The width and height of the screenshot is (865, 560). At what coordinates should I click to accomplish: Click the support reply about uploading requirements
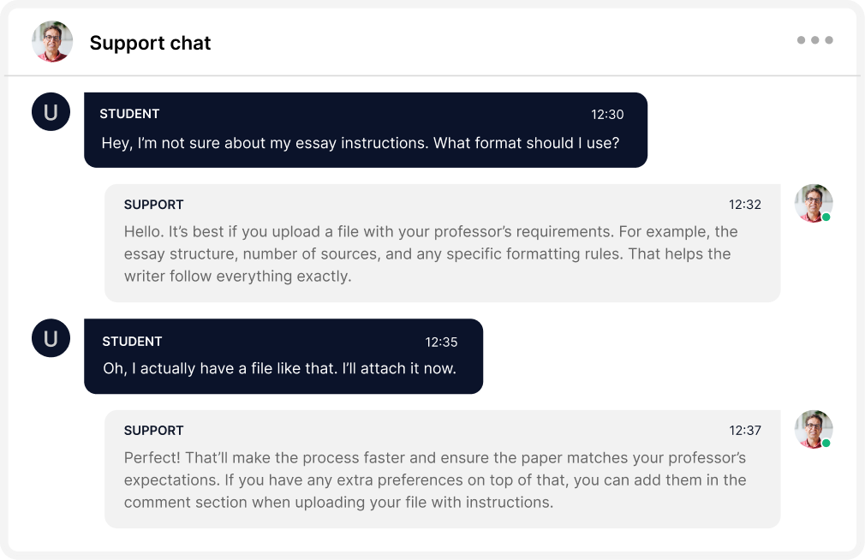point(430,253)
